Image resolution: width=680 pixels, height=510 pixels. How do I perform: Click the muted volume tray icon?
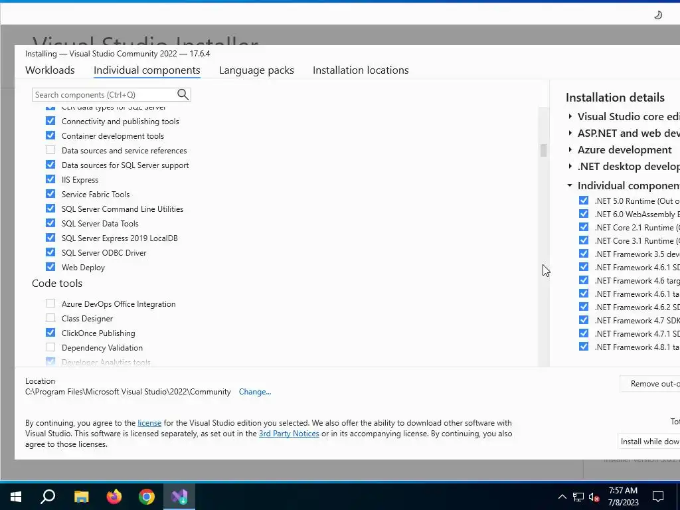coord(594,497)
